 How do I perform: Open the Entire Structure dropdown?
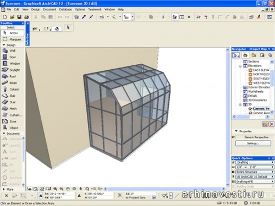coord(255,172)
